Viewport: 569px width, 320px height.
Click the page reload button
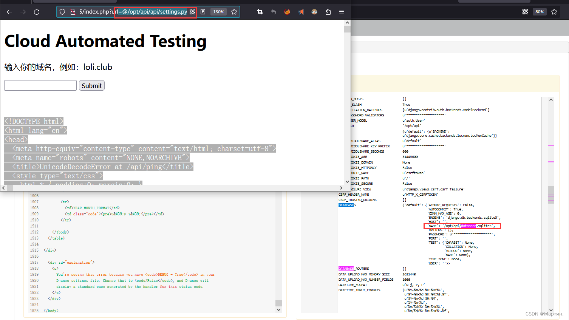pos(36,12)
